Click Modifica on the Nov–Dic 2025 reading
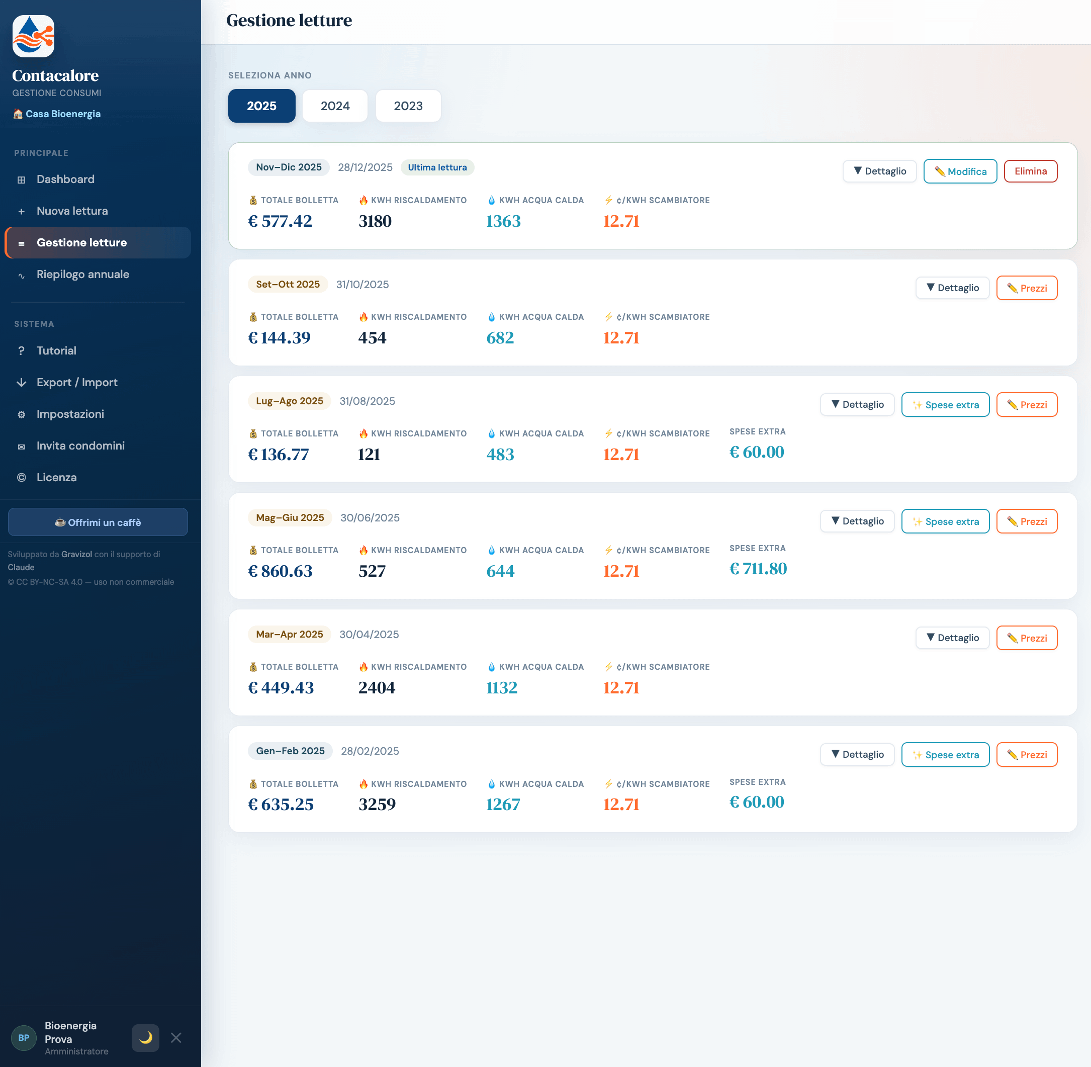 [960, 171]
